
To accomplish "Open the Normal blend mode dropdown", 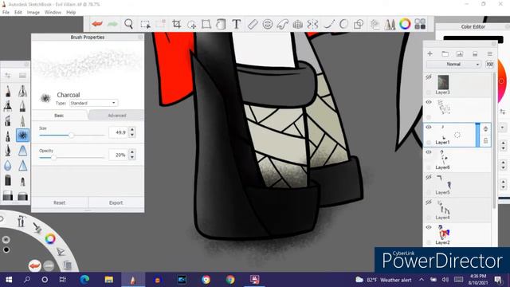I will click(454, 65).
